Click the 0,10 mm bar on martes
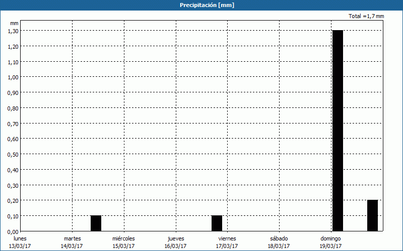The height and width of the screenshot is (251, 403). click(x=96, y=223)
